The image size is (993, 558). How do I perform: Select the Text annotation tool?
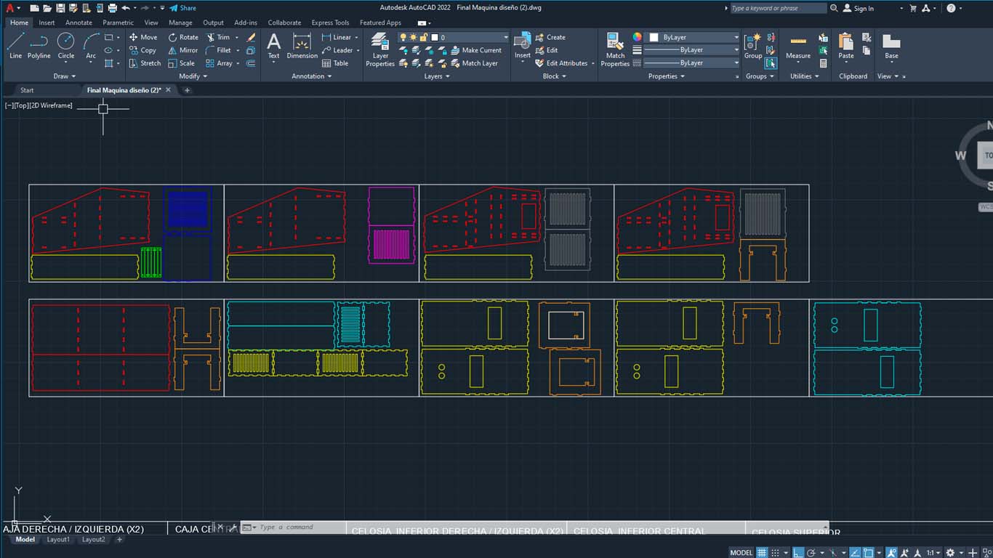coord(273,46)
